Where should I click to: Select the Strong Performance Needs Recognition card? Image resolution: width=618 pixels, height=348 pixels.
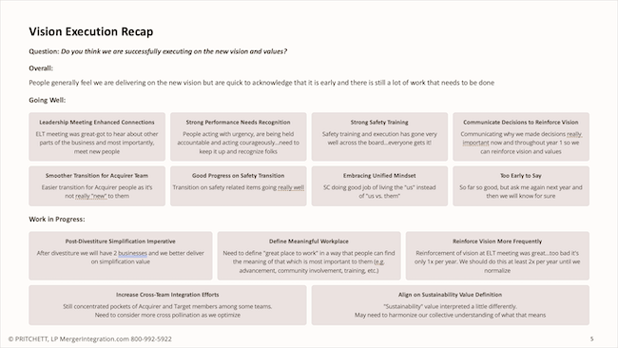pyautogui.click(x=238, y=137)
